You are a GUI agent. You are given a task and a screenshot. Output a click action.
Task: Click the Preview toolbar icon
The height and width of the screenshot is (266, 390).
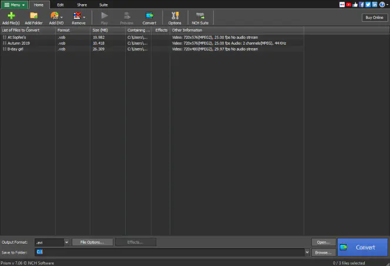(x=127, y=16)
